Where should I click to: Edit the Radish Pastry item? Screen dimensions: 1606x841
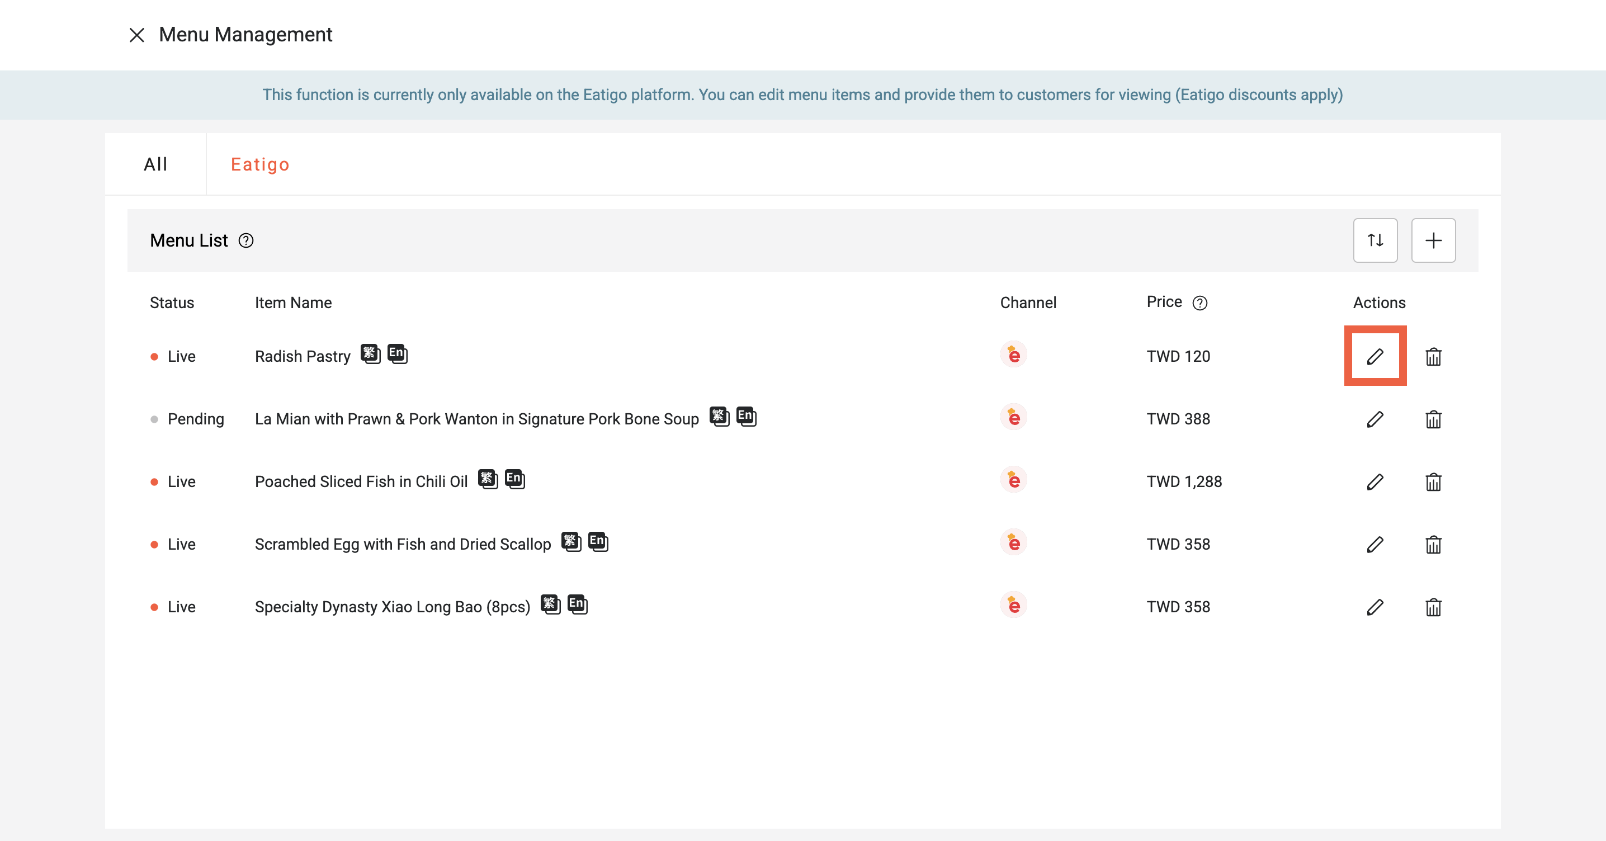[x=1374, y=357]
